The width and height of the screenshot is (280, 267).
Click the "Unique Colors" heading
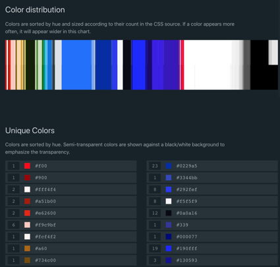tap(30, 131)
